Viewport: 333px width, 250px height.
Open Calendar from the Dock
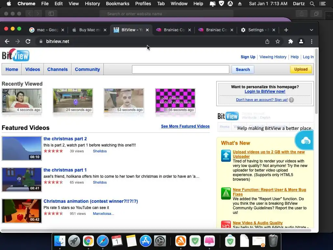(x=117, y=241)
